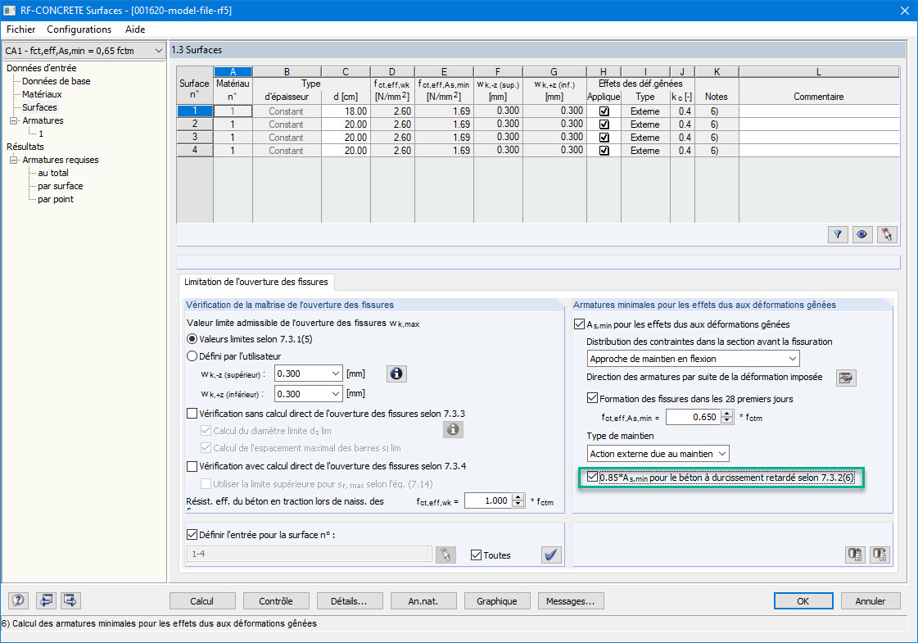Open the Détails... dialog
Screen dimensions: 918x643
click(x=349, y=601)
